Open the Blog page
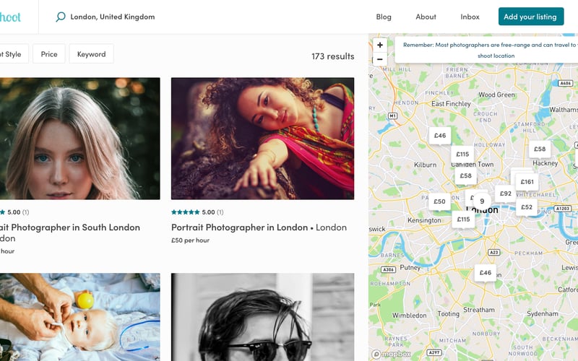This screenshot has width=578, height=361. click(384, 17)
